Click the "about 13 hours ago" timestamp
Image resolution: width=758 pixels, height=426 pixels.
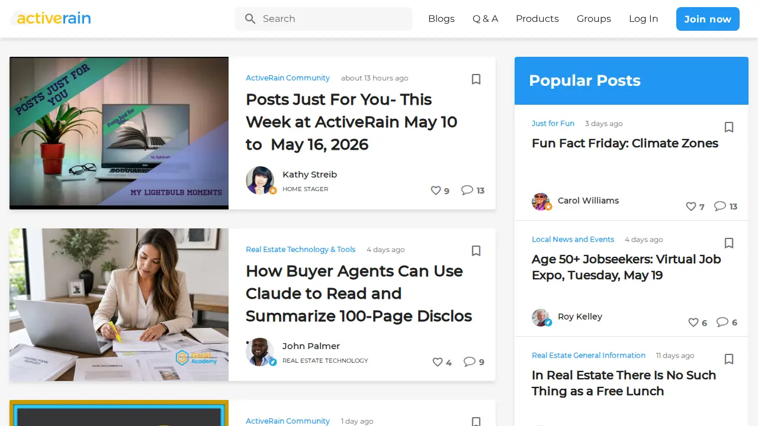tap(374, 78)
